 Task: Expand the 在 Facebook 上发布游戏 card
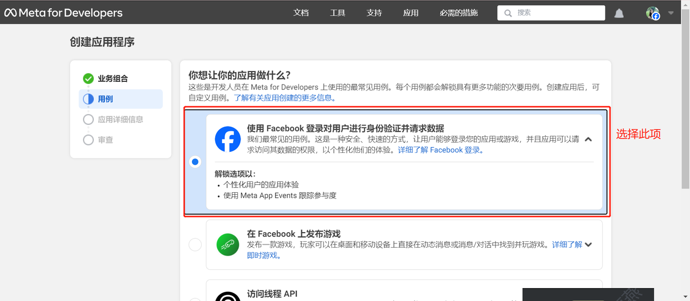coord(588,244)
